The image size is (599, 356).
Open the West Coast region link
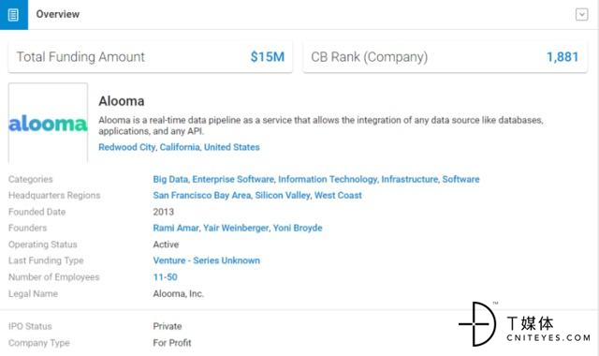[338, 196]
